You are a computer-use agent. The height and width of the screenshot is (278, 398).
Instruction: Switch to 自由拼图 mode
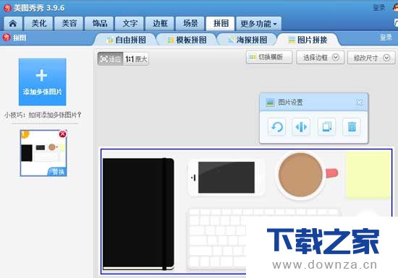(126, 40)
